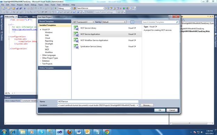This screenshot has width=217, height=135.
Task: Open the Toolbox side tab
Action: pyautogui.click(x=2, y=36)
